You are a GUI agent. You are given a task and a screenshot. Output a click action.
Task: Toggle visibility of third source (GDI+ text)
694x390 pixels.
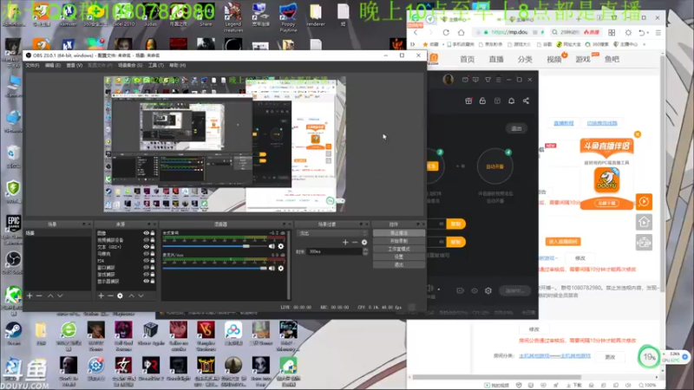click(x=146, y=247)
